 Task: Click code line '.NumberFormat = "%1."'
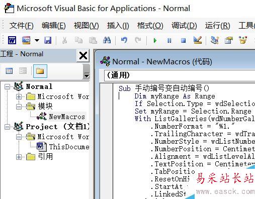(x=192, y=126)
